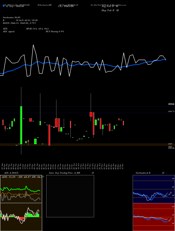Click the 'SI 14/3: 42.81 / 33.36' reading
The width and height of the screenshot is (175, 231).
point(27,20)
